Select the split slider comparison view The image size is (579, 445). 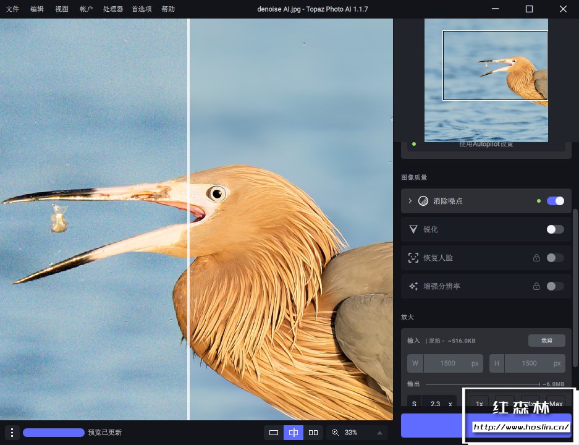294,433
